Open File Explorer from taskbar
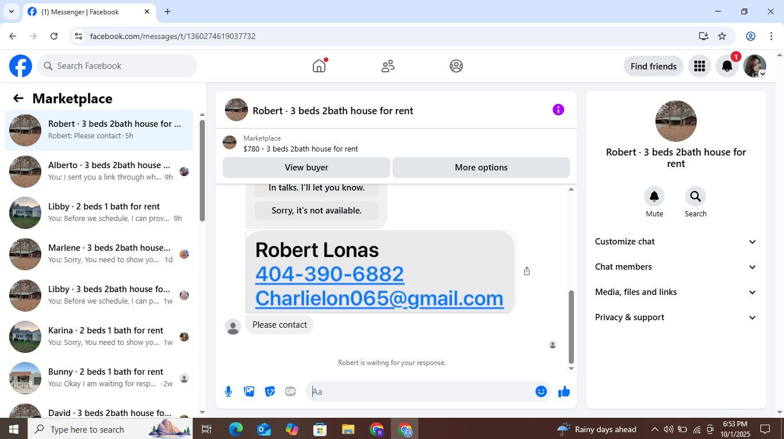Image resolution: width=784 pixels, height=439 pixels. coord(348,429)
